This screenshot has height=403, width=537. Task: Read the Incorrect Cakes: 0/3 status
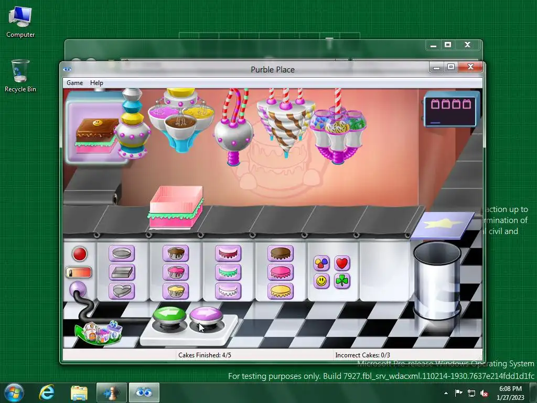point(362,355)
